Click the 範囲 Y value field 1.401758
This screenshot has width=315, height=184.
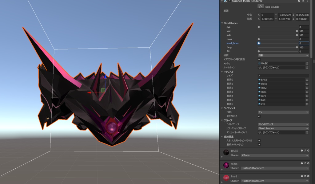(x=285, y=19)
